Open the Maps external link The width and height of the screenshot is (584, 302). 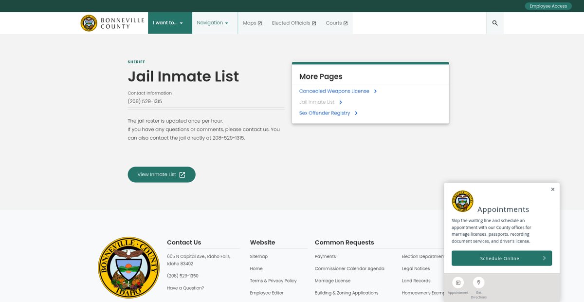(252, 23)
